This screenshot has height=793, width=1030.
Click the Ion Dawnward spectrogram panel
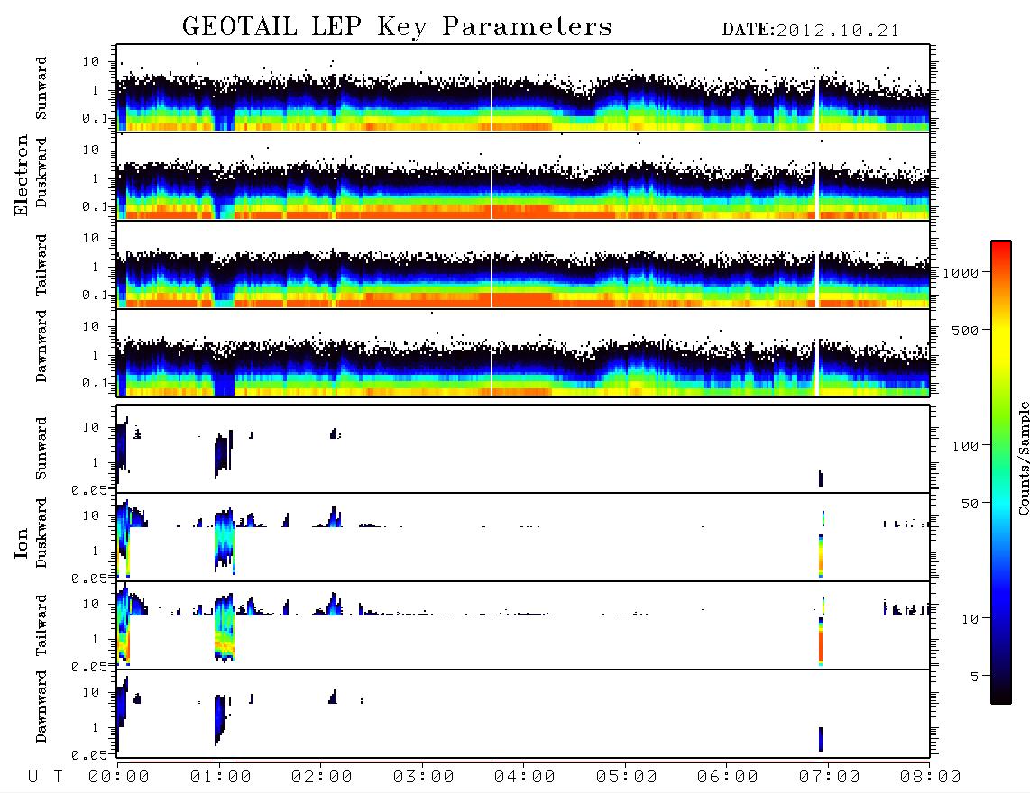click(523, 714)
